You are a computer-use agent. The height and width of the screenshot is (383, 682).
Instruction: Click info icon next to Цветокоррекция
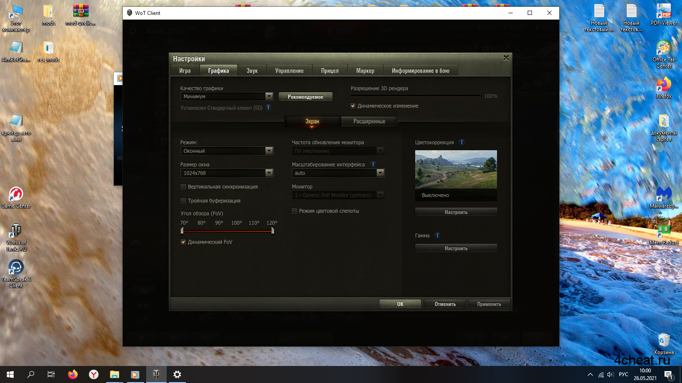coord(462,143)
